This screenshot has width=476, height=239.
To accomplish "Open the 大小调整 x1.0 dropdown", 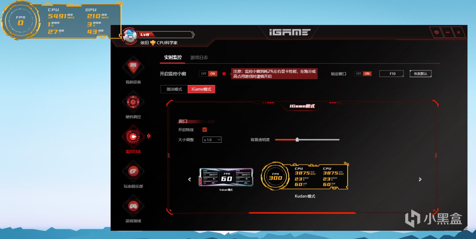I will [212, 140].
